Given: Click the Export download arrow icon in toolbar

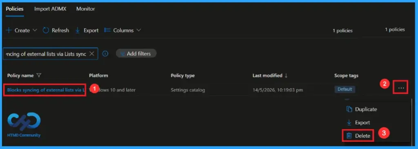Looking at the screenshot, I should (78, 30).
